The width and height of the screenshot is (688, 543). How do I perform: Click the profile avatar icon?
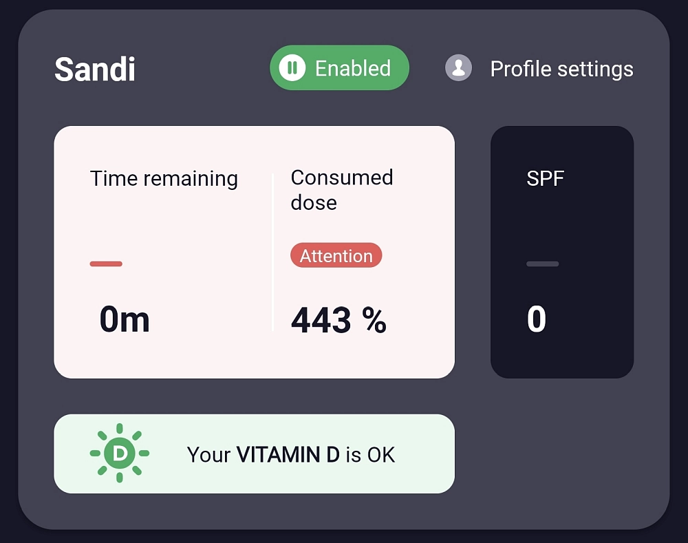[x=458, y=68]
